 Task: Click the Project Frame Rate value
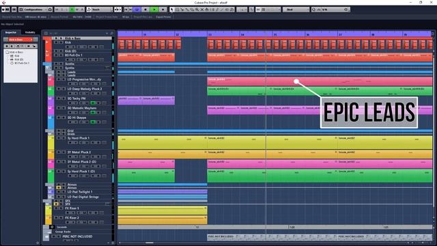tap(126, 17)
